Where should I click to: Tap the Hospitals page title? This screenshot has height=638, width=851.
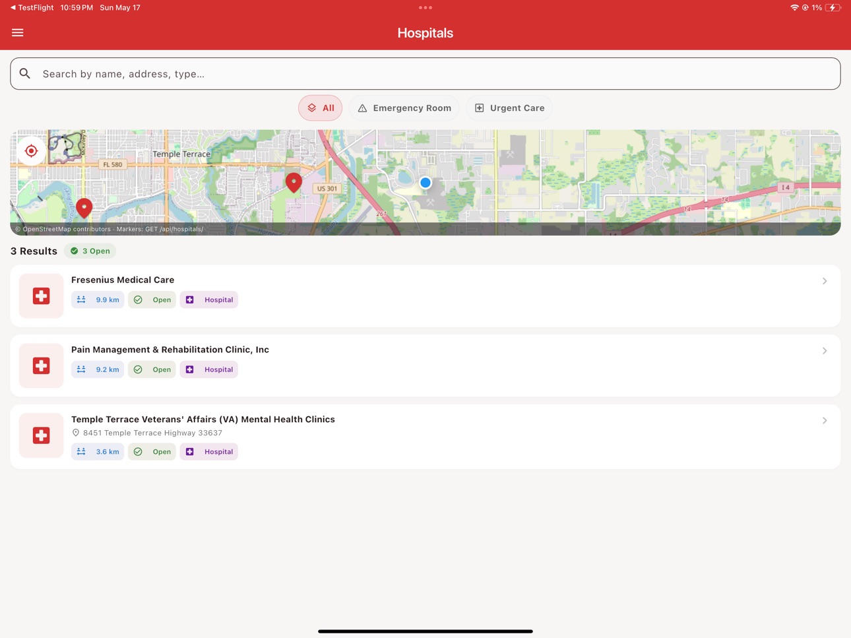[425, 33]
